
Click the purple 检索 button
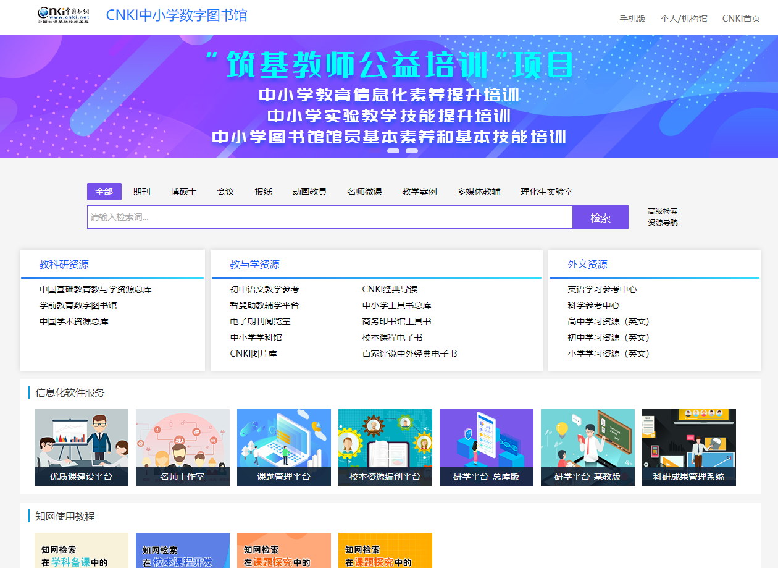pyautogui.click(x=601, y=217)
